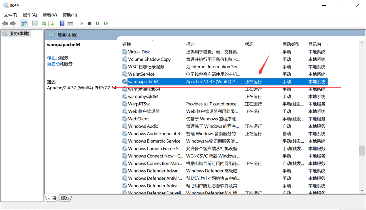Select 服务(本地) in the left tree
Image resolution: width=366 pixels, height=210 pixels.
[19, 33]
